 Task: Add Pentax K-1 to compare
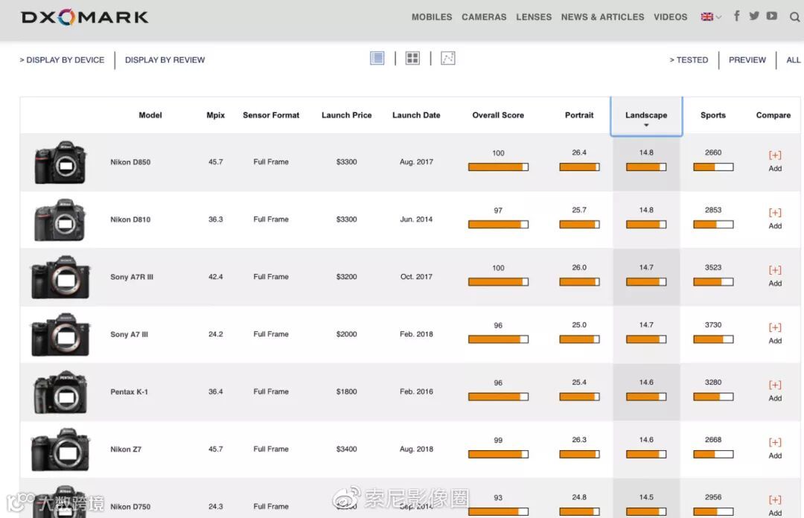[x=775, y=390]
